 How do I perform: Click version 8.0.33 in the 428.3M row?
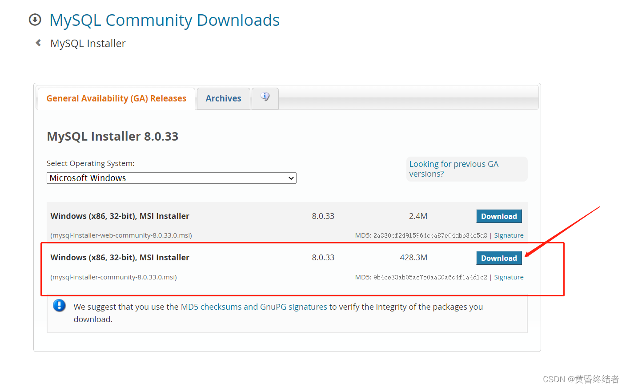pos(323,258)
